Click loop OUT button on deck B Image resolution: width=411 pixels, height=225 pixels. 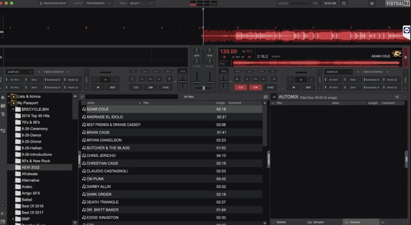pos(308,87)
